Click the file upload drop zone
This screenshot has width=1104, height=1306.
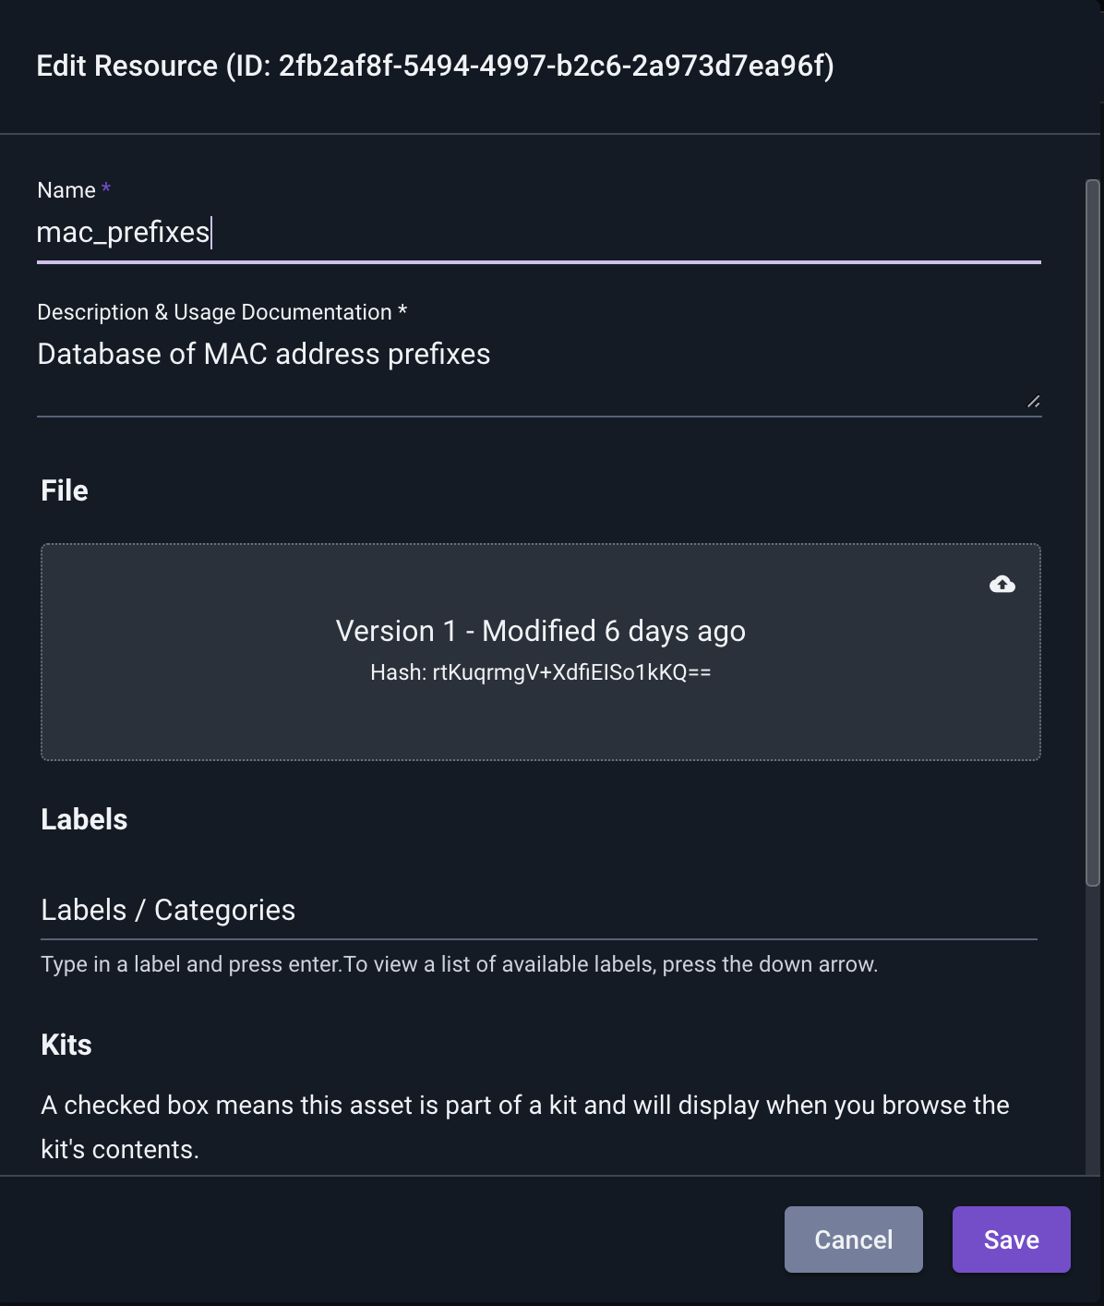541,652
